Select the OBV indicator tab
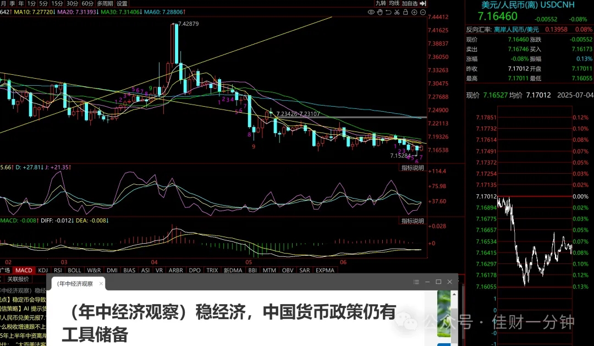Screen dimensions: 594x346 pos(288,270)
